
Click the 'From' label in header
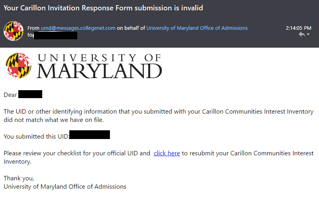[33, 28]
